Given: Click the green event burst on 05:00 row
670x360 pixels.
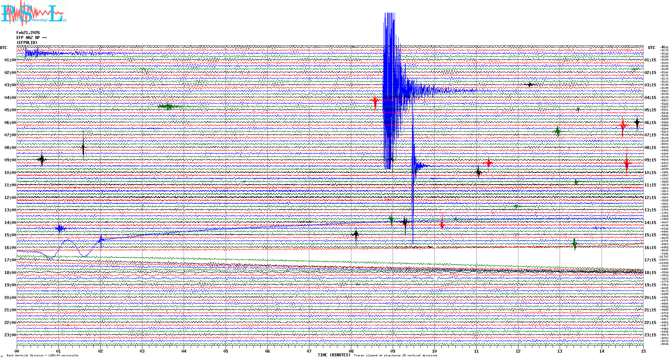Looking at the screenshot, I should tap(169, 107).
